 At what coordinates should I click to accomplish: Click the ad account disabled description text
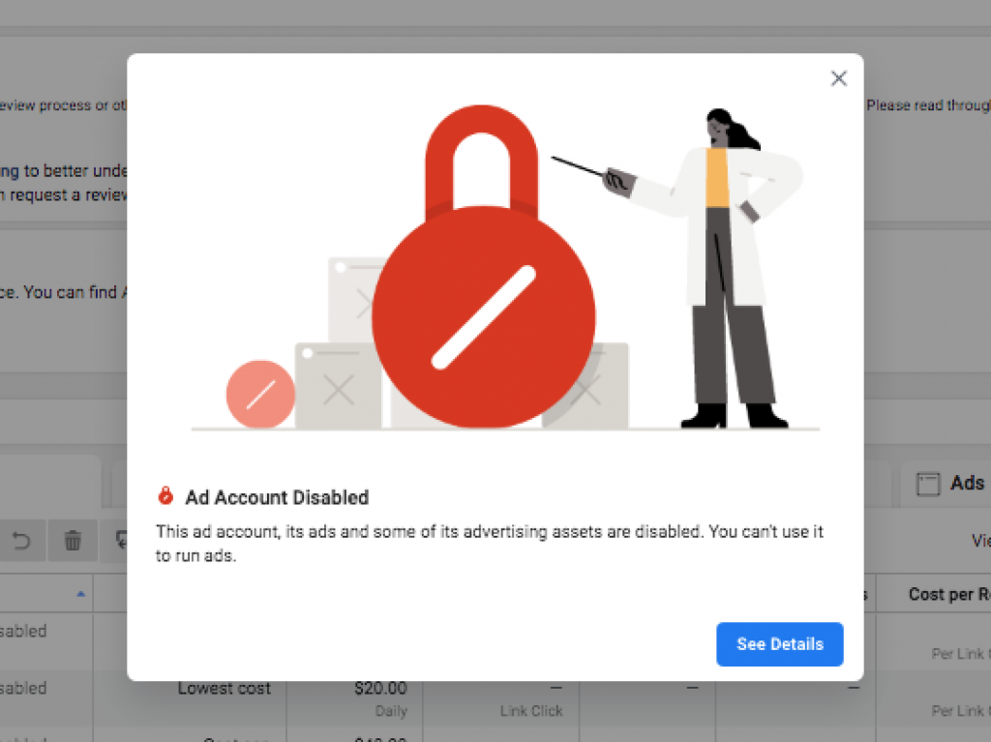pyautogui.click(x=490, y=544)
